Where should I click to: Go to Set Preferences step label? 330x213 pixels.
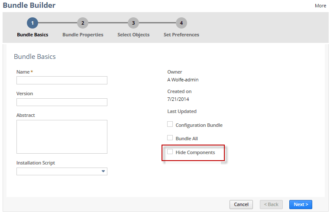click(181, 35)
